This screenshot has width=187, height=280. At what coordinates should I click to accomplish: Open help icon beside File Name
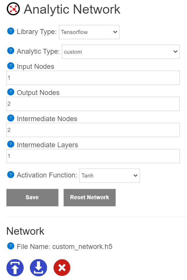pos(11,246)
